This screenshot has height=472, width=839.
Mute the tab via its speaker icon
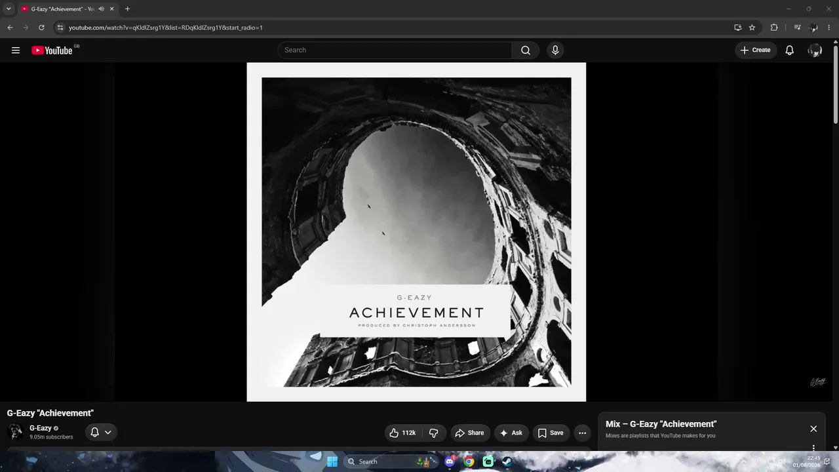(101, 9)
